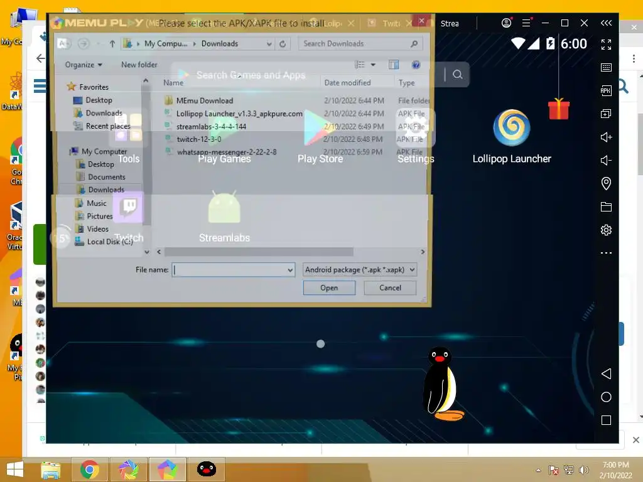Tap Android home circle button
Screen dimensions: 643x482
606,397
